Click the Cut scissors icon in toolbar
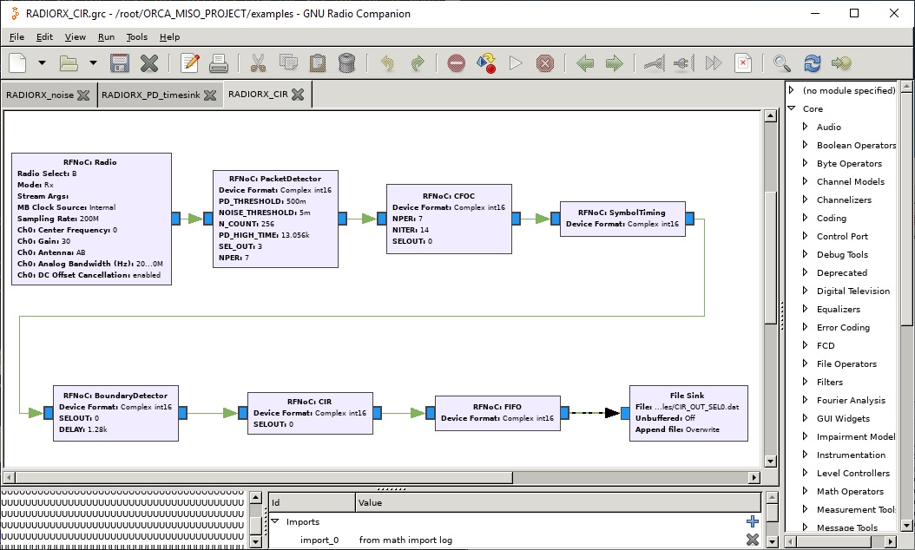Viewport: 915px width, 550px height. (x=258, y=63)
